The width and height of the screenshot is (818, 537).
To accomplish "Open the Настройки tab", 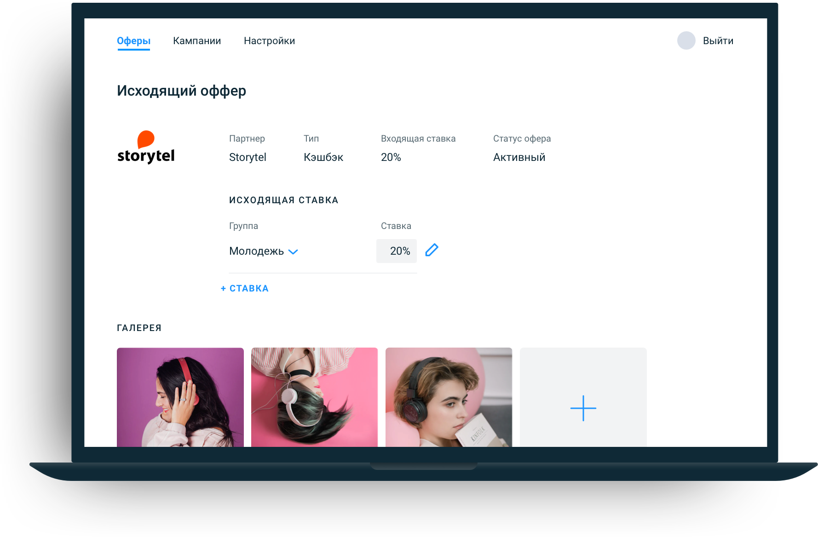I will (269, 40).
